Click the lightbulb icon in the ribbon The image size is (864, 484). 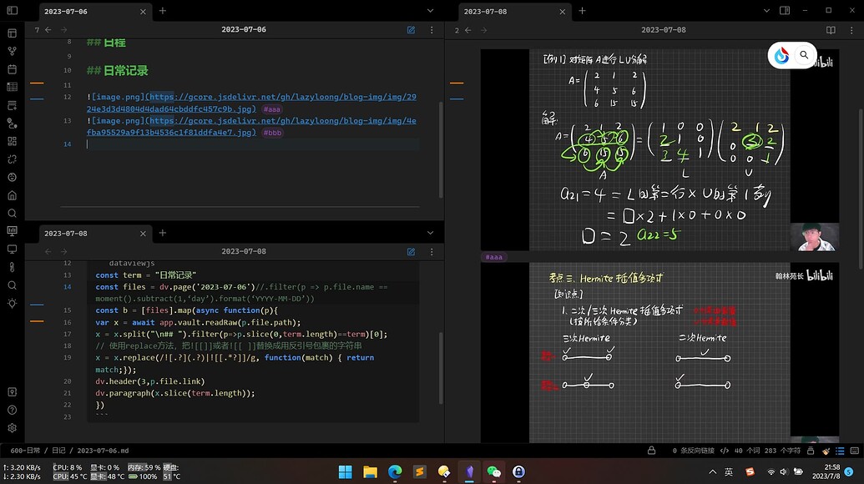[x=13, y=304]
